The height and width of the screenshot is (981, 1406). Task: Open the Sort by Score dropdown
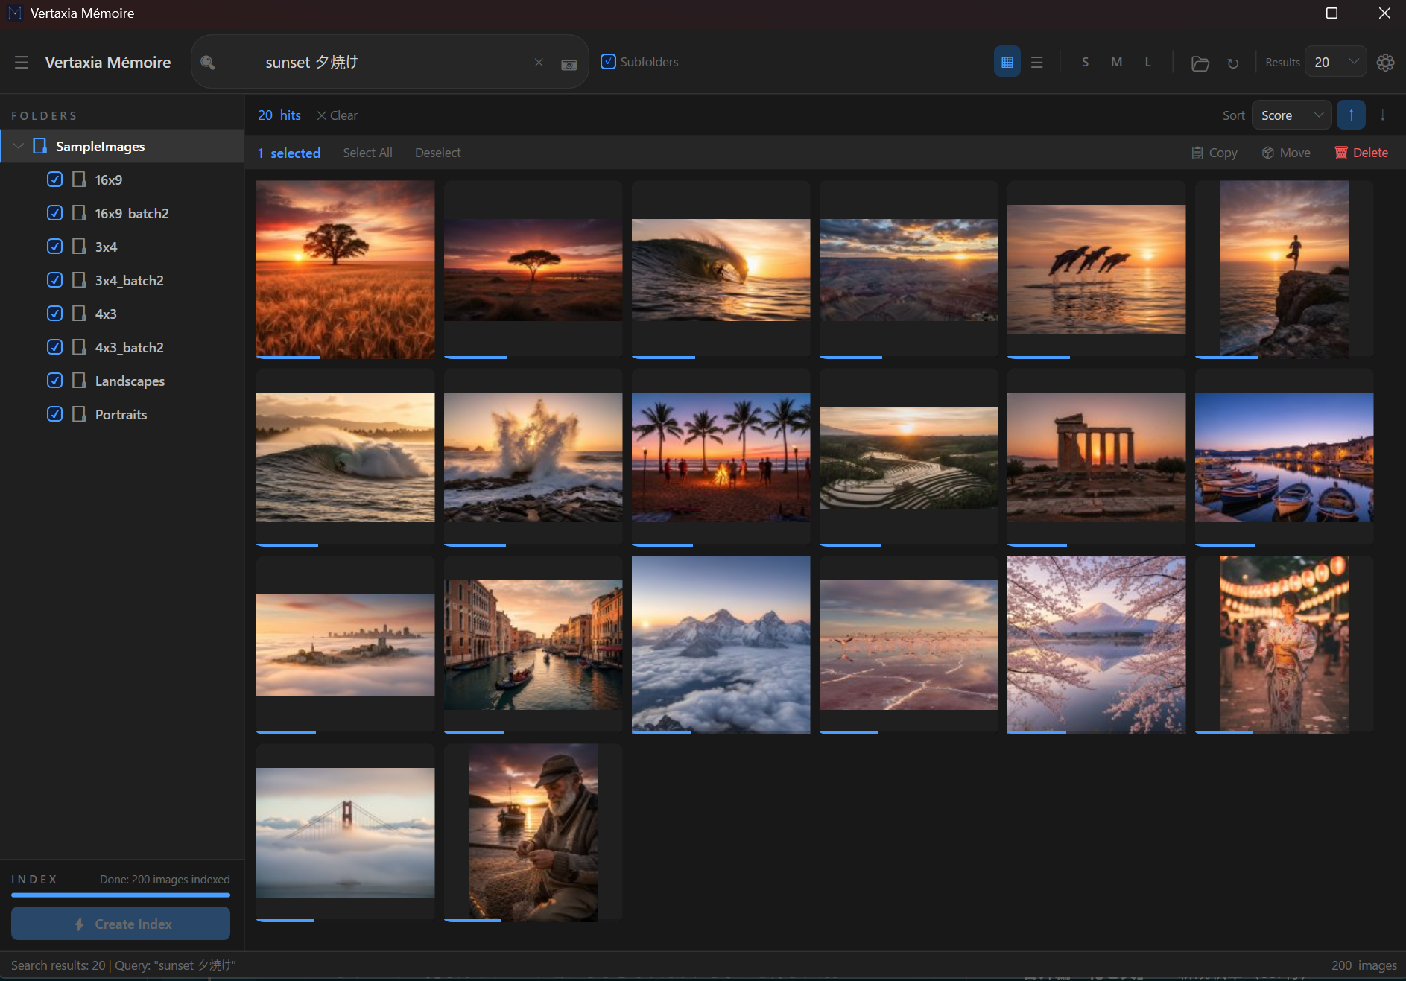point(1291,115)
